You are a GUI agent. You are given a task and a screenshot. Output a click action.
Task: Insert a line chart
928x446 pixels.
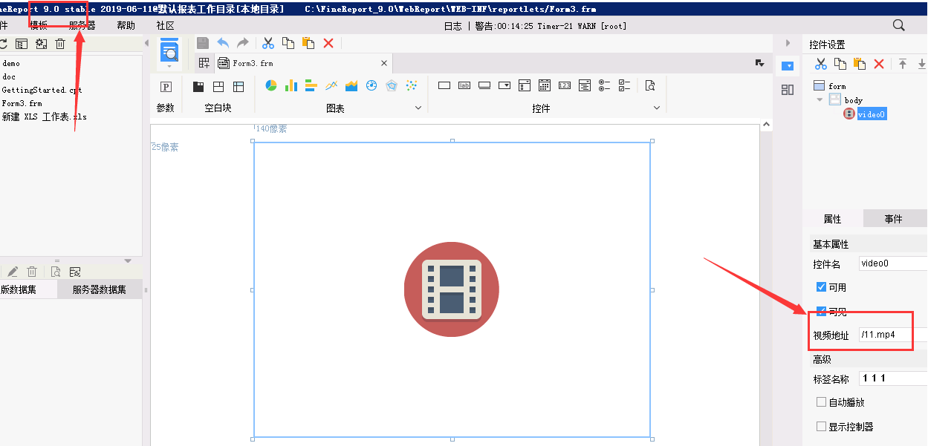(331, 85)
